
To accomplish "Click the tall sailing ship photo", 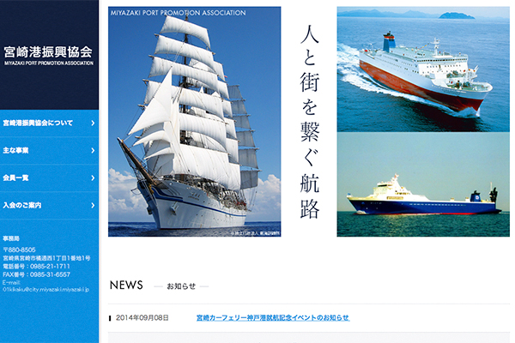I will pos(195,122).
